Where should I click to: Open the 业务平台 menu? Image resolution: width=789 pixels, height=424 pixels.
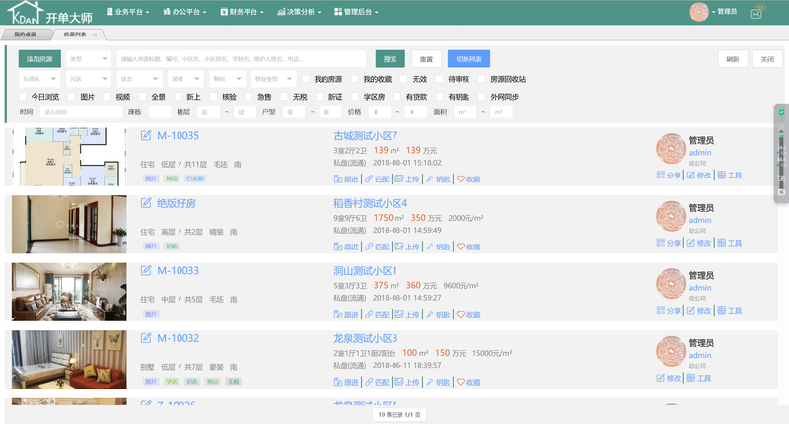point(128,12)
